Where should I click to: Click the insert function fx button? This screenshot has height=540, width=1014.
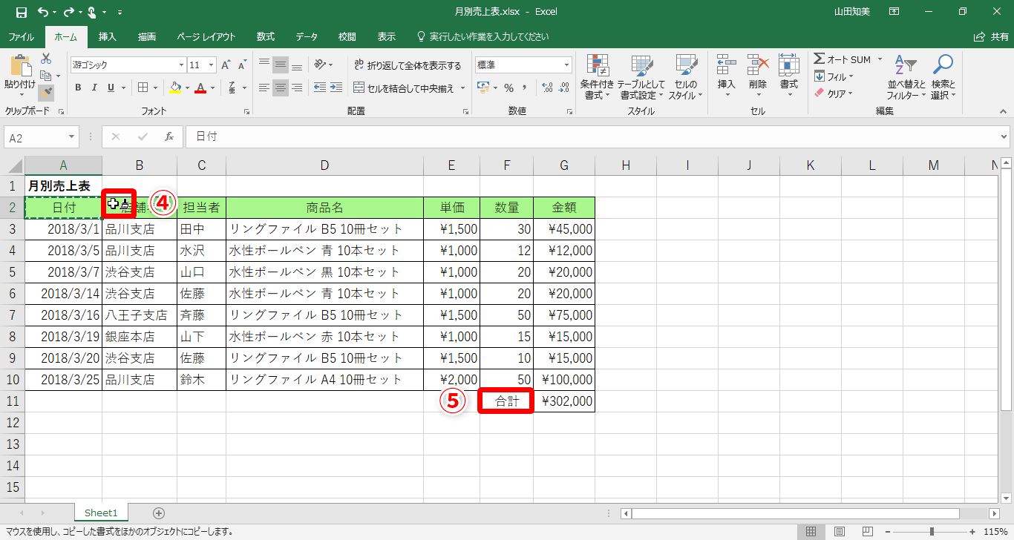169,137
